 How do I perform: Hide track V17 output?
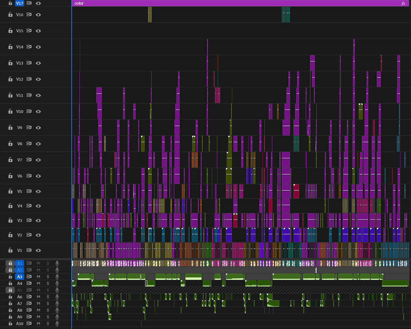[38, 3]
